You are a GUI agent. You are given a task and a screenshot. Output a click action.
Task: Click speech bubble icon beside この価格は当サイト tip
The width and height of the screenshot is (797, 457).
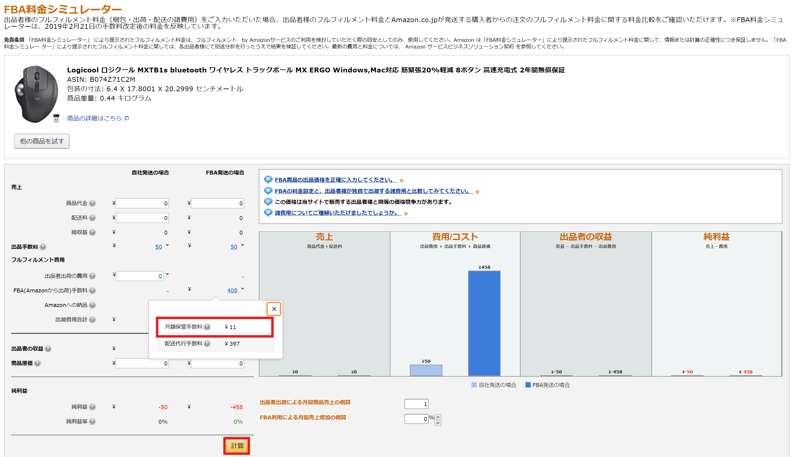[268, 202]
